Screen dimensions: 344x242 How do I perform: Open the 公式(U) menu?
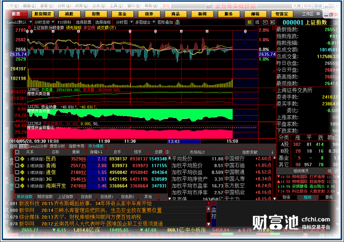[99, 6]
